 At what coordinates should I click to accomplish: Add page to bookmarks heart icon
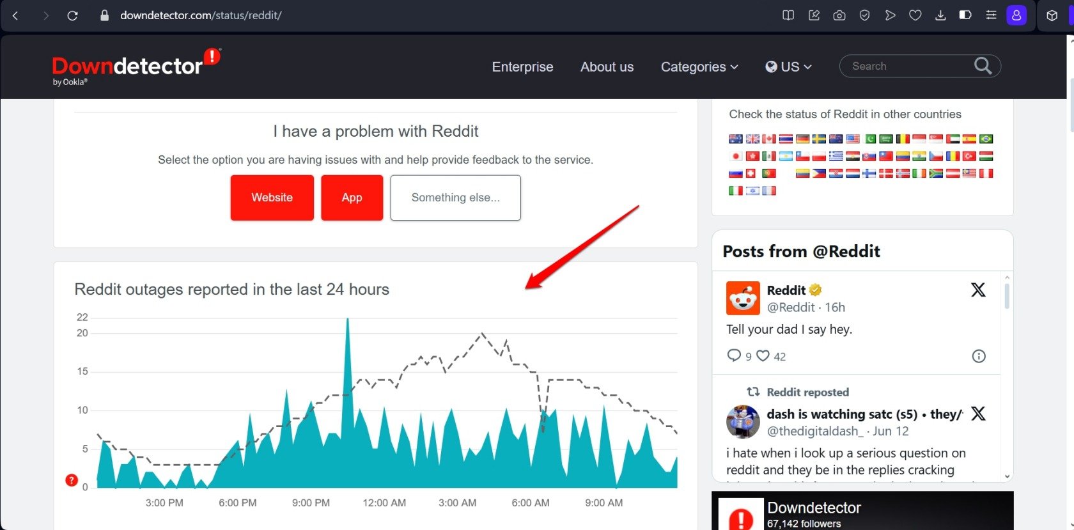pyautogui.click(x=915, y=15)
